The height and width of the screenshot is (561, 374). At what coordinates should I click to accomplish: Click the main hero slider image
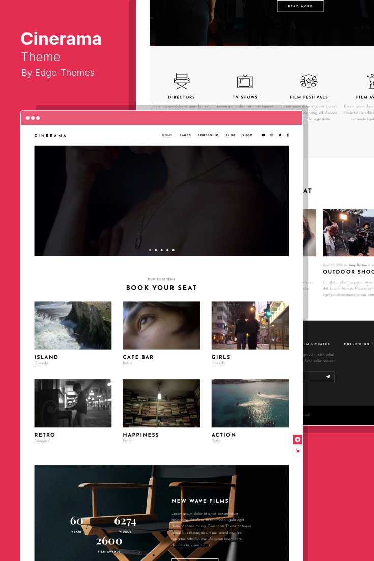click(162, 201)
